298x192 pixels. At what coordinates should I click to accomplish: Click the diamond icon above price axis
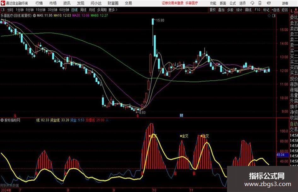pyautogui.click(x=269, y=16)
